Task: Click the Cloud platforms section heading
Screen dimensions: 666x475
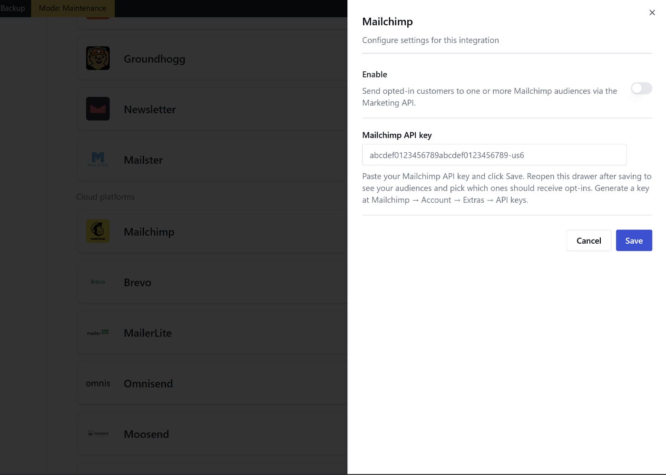Action: click(x=105, y=197)
